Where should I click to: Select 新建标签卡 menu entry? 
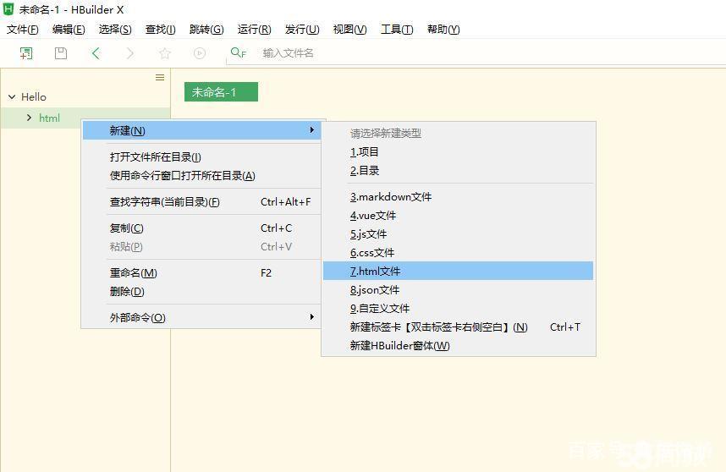(458, 327)
